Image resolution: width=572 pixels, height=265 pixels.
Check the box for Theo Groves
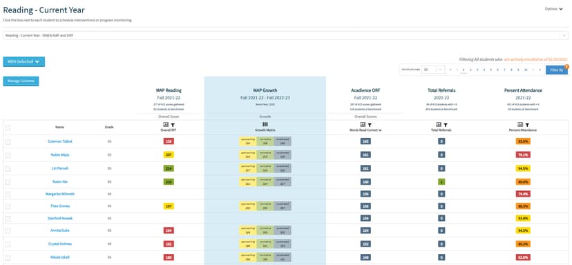(8, 206)
